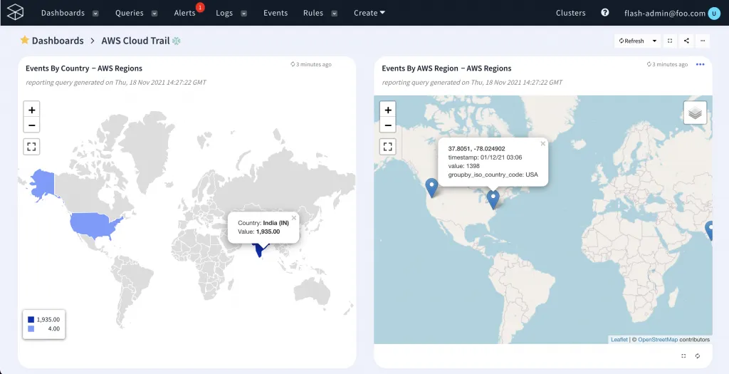
Task: Click the favorite star next to Dashboards
Action: coord(24,41)
